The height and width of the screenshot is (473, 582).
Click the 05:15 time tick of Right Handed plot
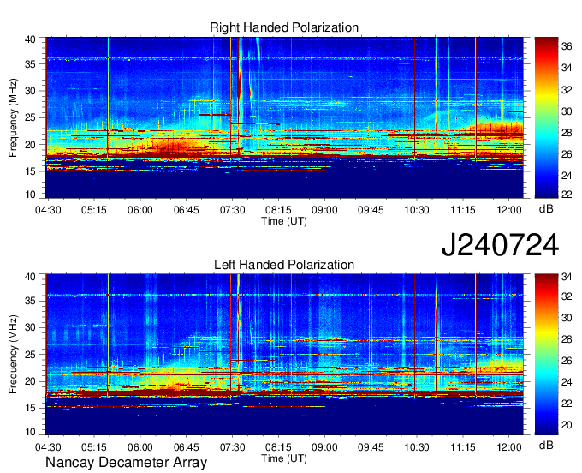pyautogui.click(x=94, y=210)
